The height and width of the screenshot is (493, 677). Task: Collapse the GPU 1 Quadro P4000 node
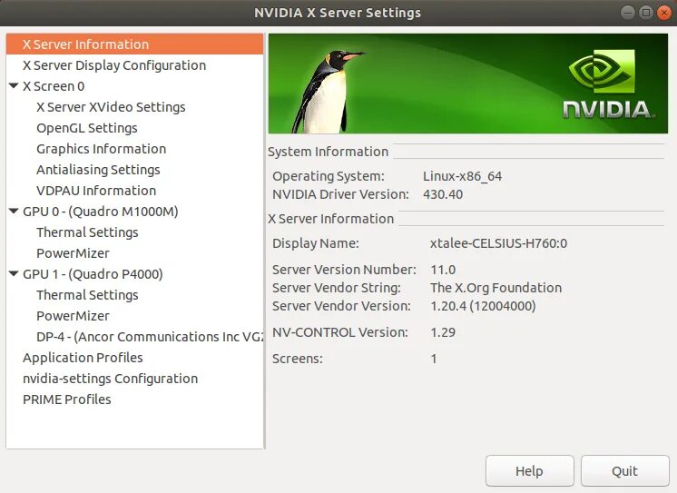click(x=14, y=274)
